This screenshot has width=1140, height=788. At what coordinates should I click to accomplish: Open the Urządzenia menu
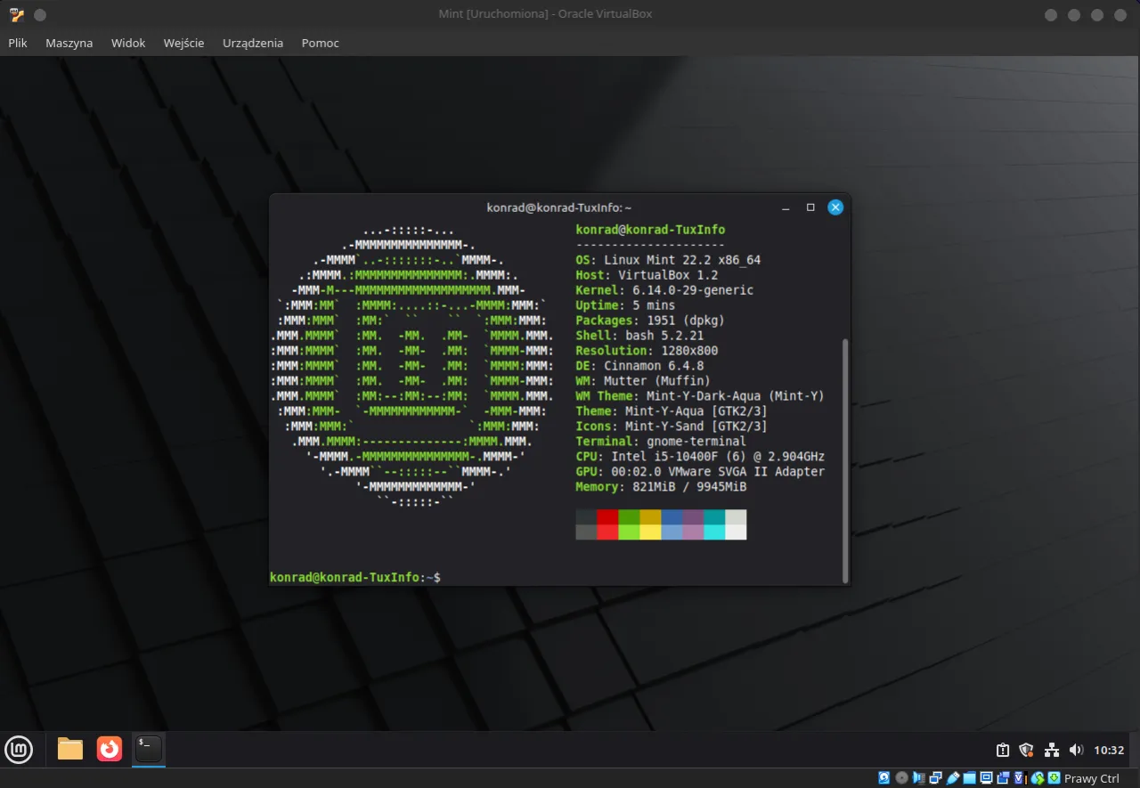pyautogui.click(x=253, y=43)
